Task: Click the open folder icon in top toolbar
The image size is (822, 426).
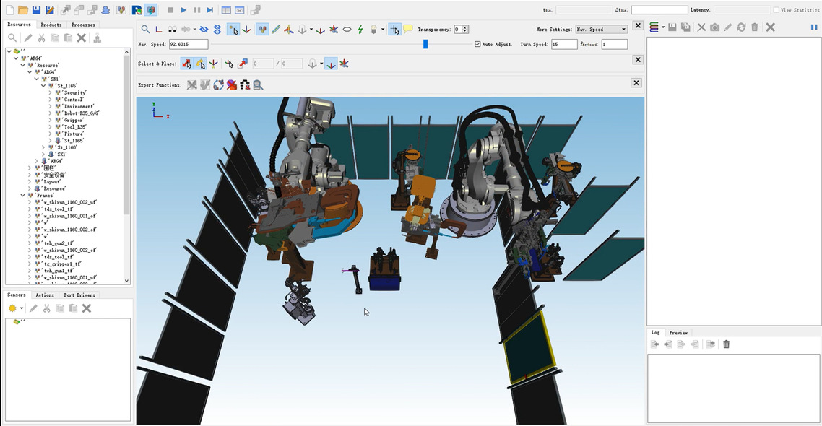Action: coord(23,10)
